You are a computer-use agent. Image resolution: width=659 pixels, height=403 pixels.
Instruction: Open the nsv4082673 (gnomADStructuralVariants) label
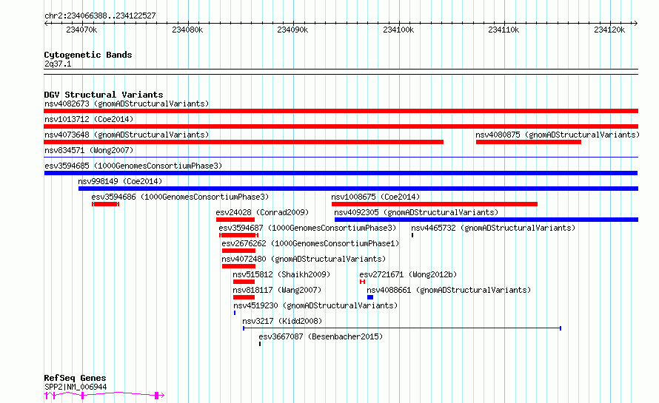pos(127,104)
